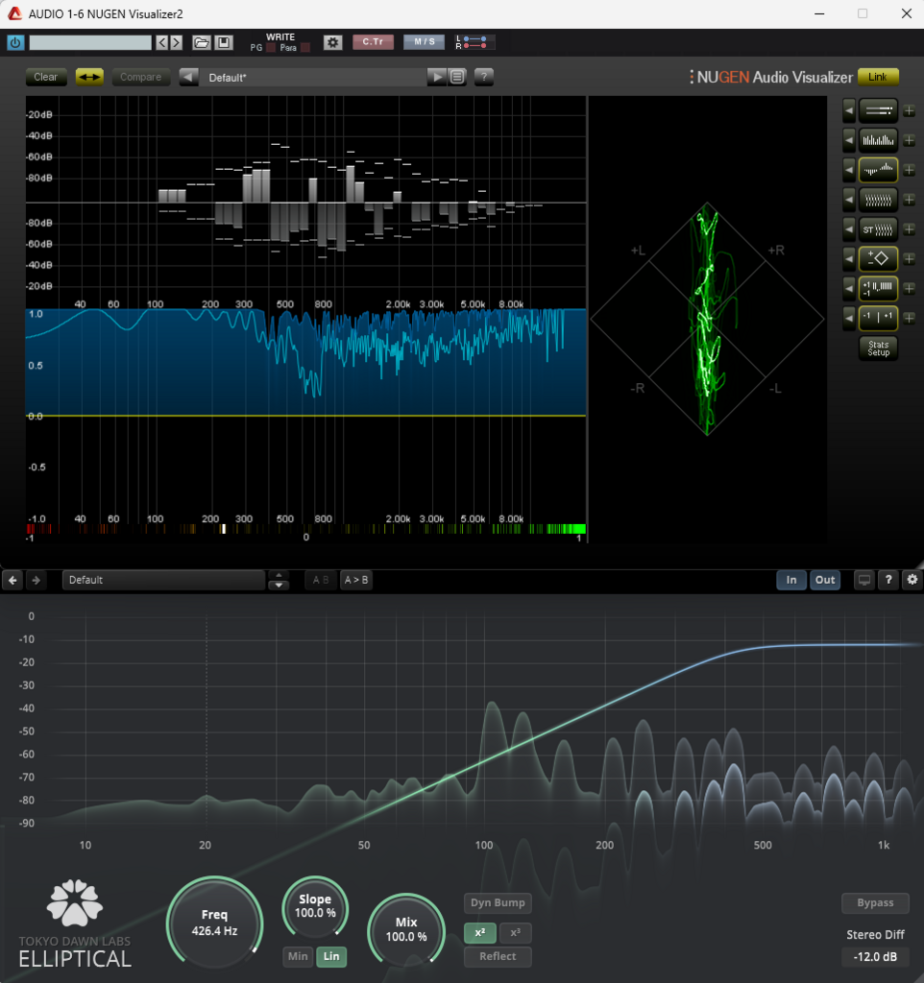Open the L/R channel routing icon

coord(474,42)
